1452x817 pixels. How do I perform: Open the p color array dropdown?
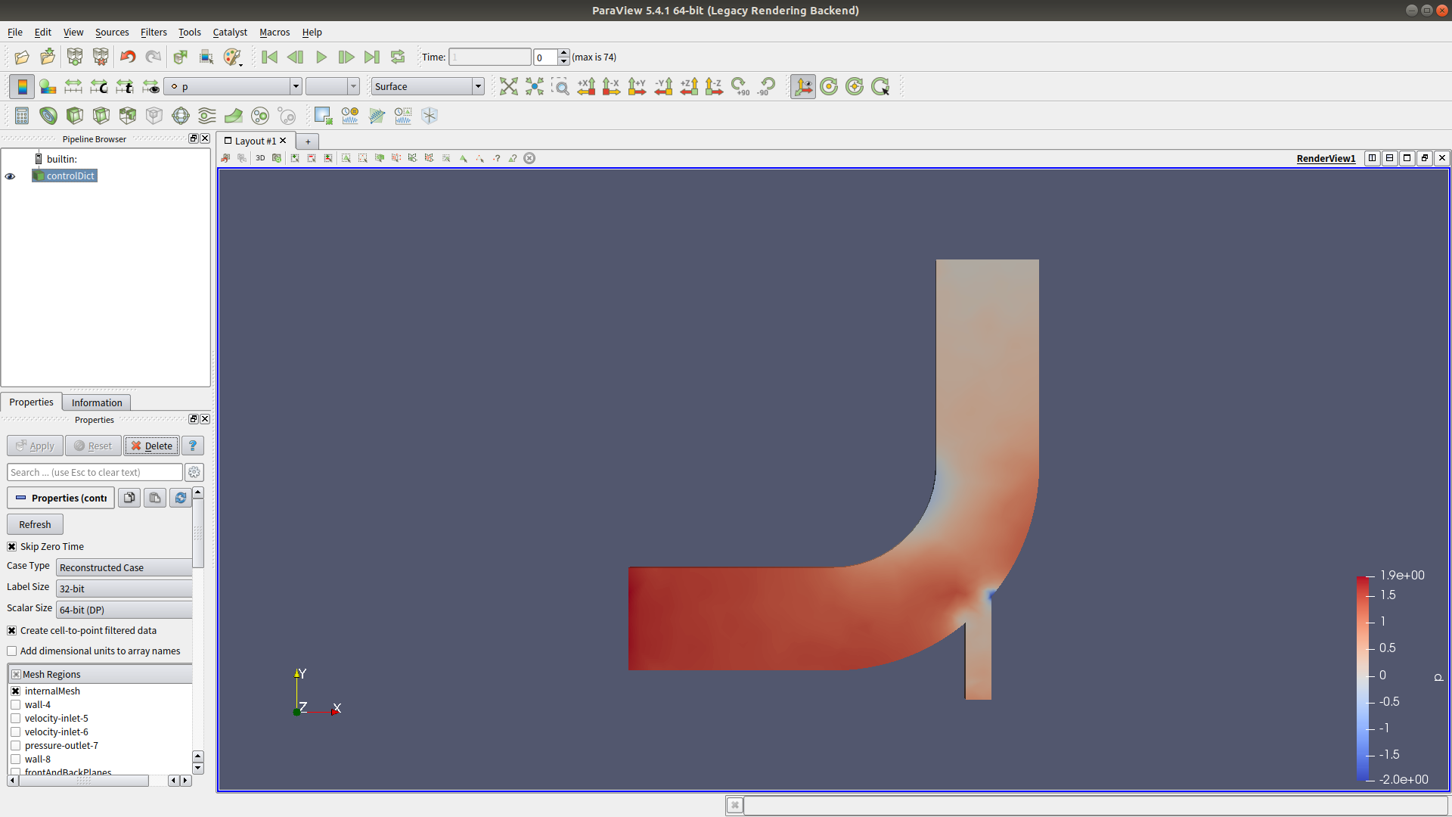coord(234,86)
